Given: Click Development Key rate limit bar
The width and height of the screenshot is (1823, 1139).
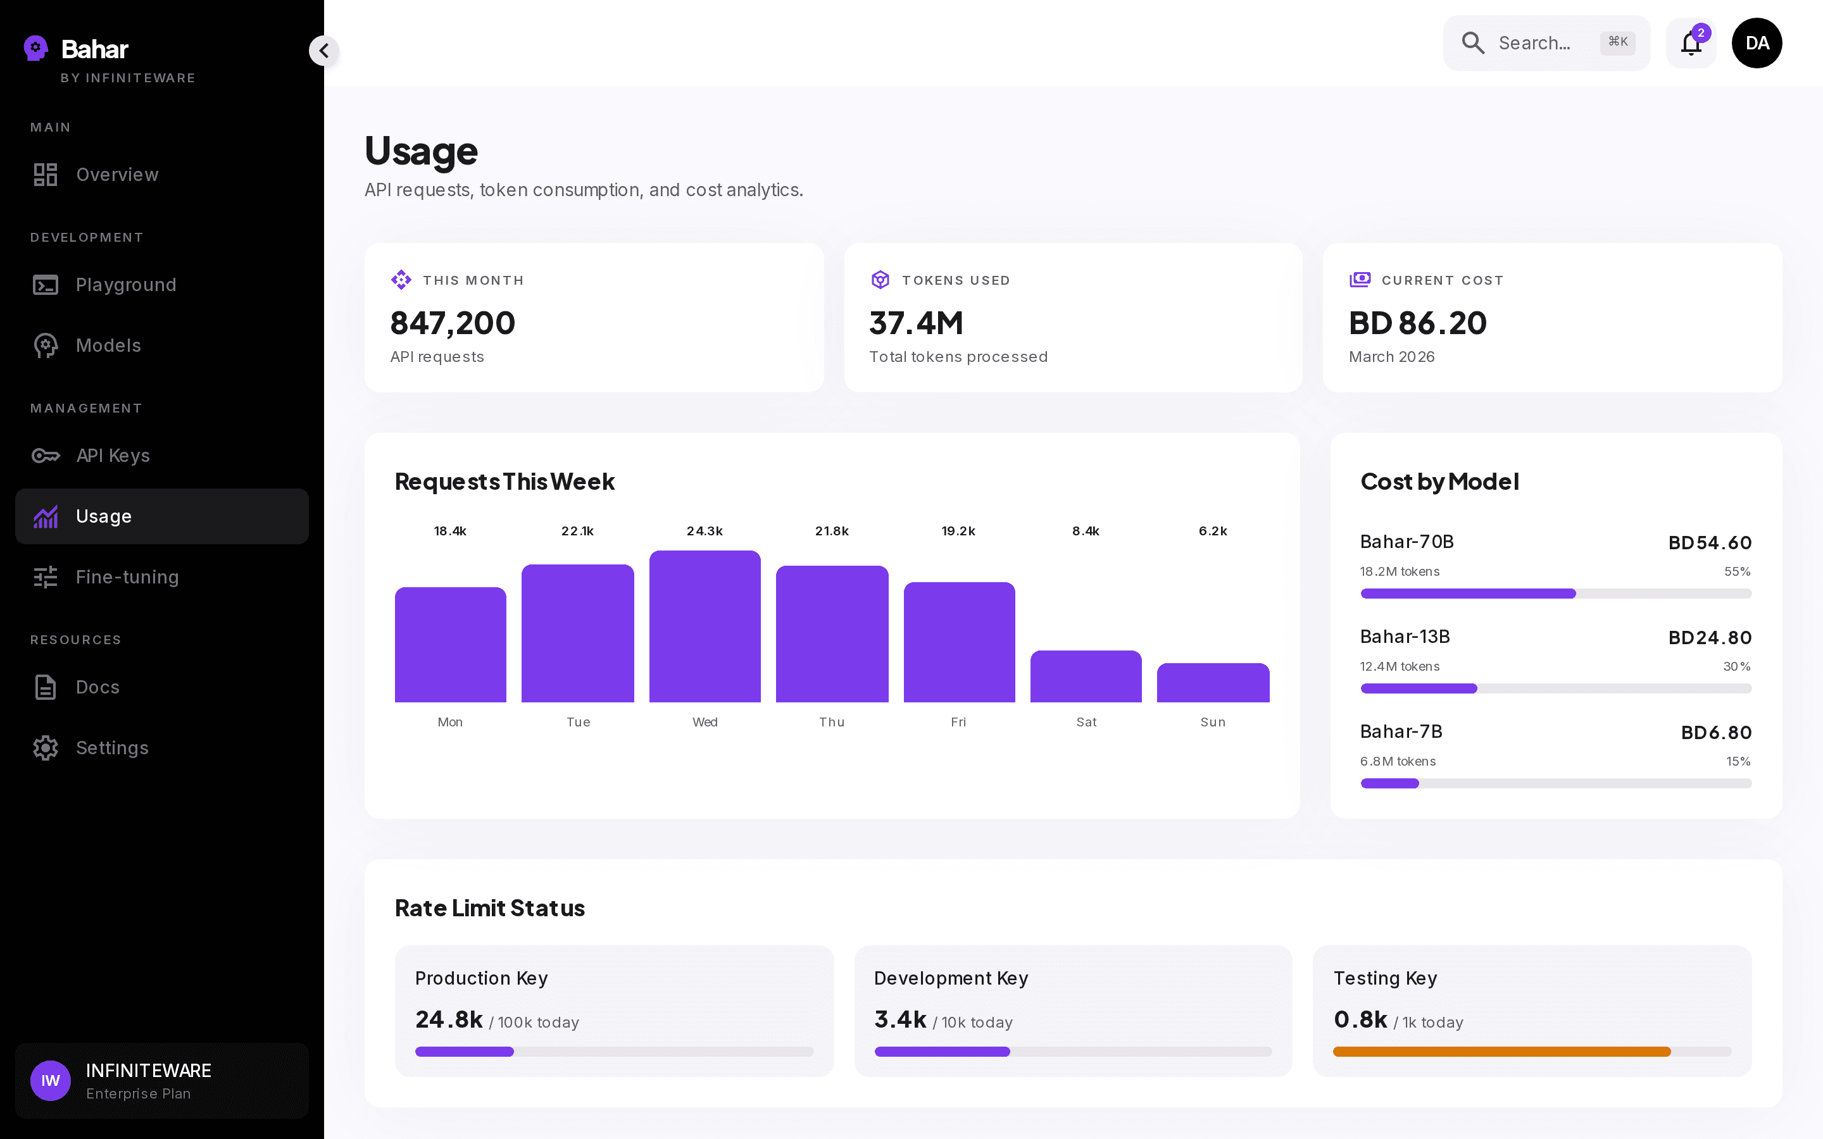Looking at the screenshot, I should tap(1073, 1052).
